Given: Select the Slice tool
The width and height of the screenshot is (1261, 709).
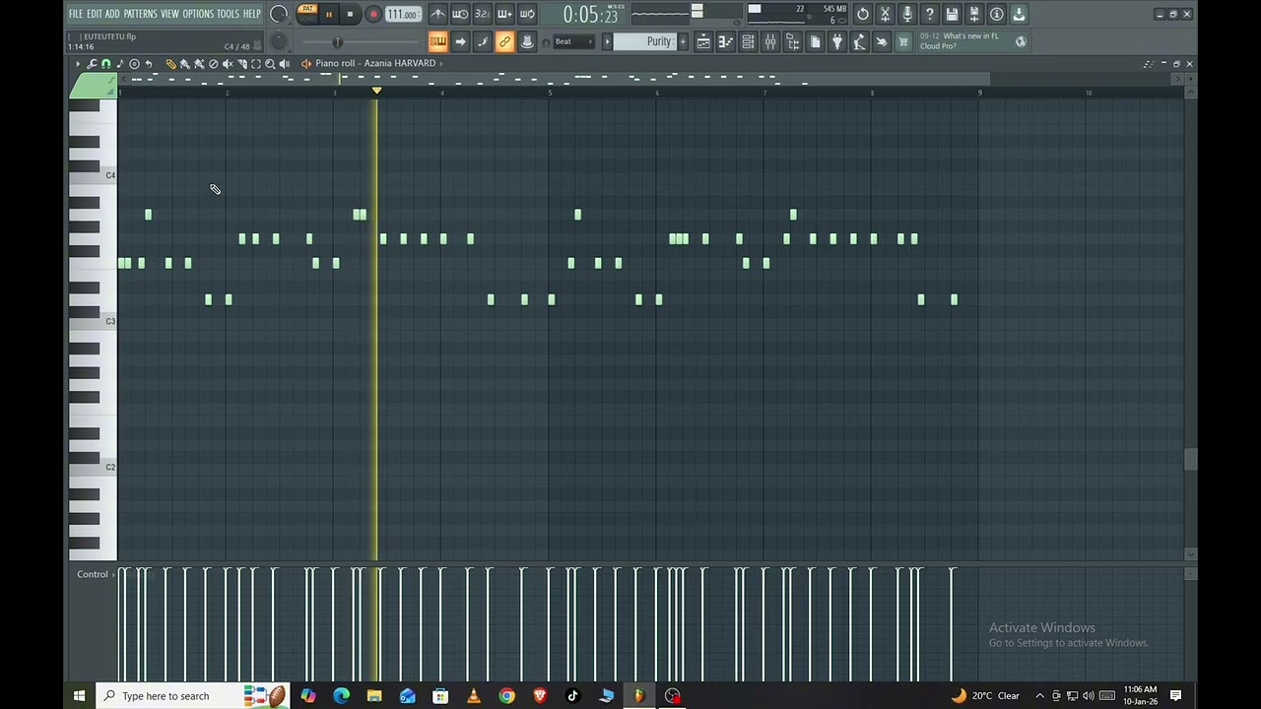Looking at the screenshot, I should (242, 63).
